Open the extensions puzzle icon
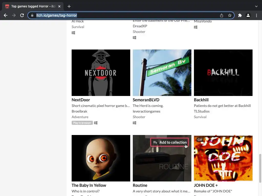Image resolution: width=262 pixels, height=196 pixels. pos(240,15)
